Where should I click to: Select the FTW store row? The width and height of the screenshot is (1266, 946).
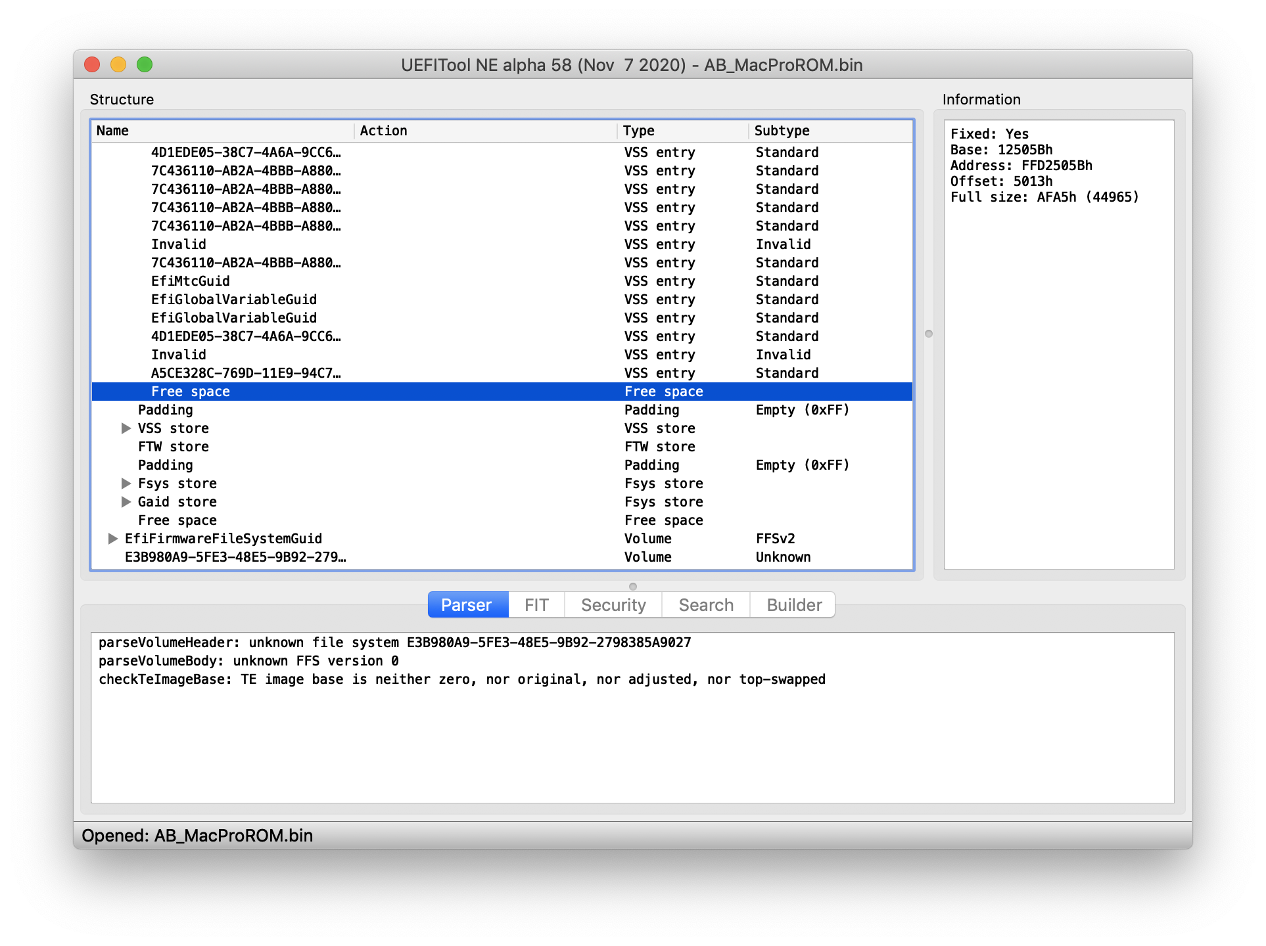coord(174,447)
